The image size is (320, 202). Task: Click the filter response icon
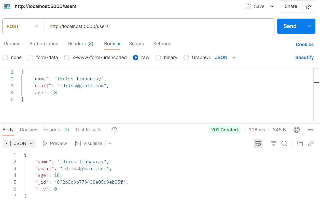coord(274,143)
